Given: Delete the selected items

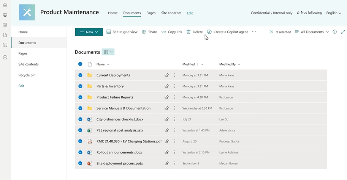Looking at the screenshot, I should coord(195,32).
